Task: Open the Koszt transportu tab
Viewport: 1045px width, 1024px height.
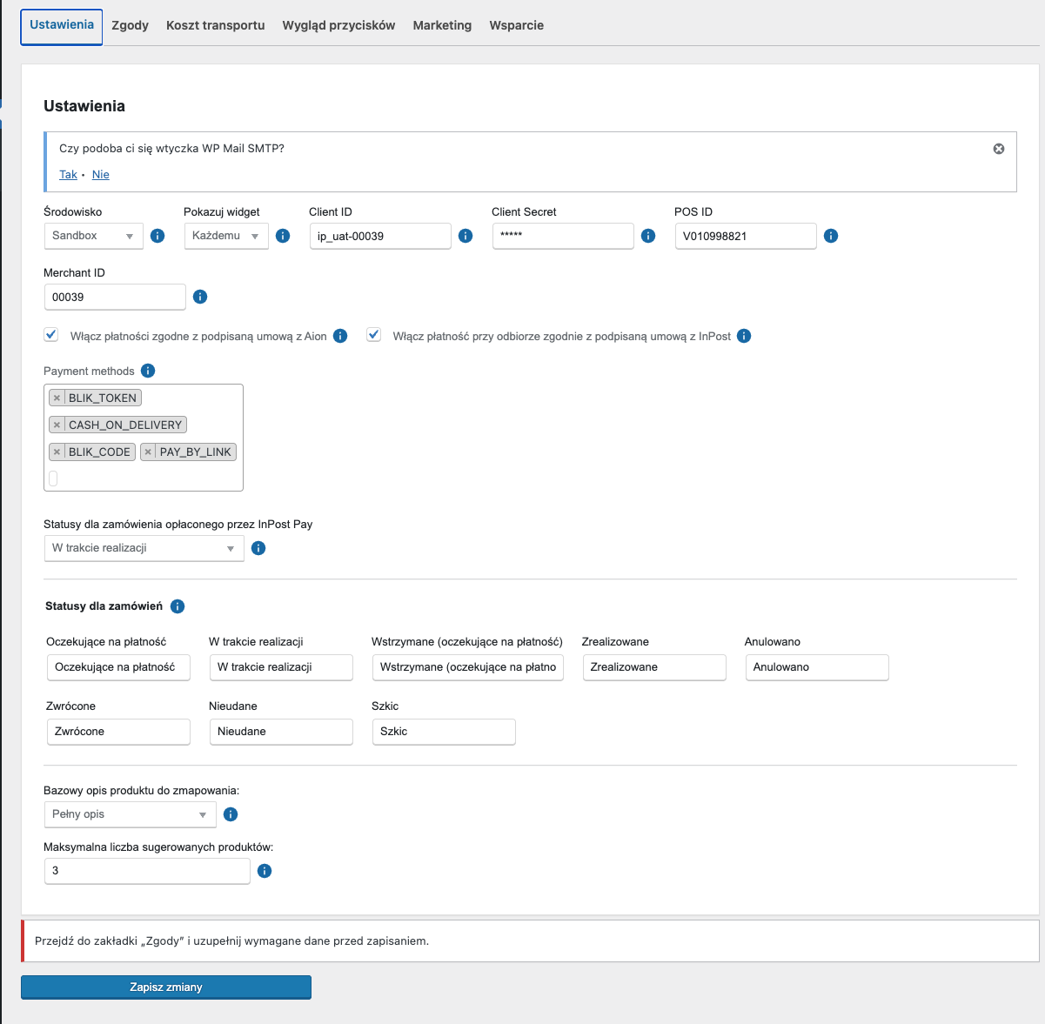Action: [x=215, y=25]
